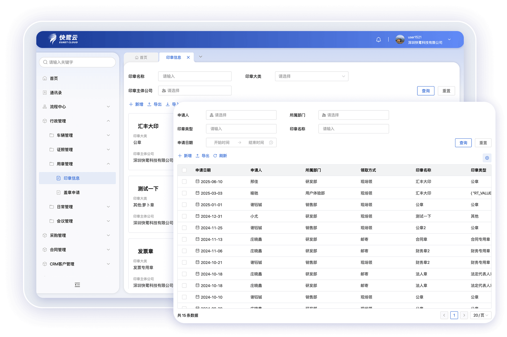Open 盖章申请 in the sidebar

(71, 193)
